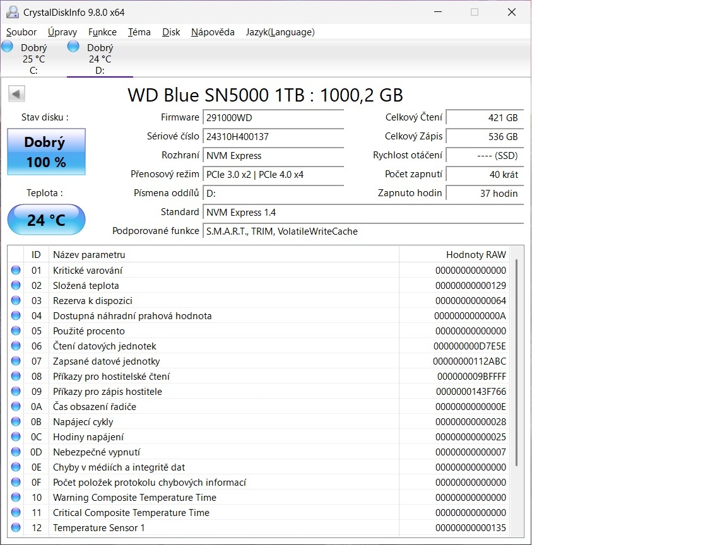Open the Disk menu

pyautogui.click(x=171, y=32)
